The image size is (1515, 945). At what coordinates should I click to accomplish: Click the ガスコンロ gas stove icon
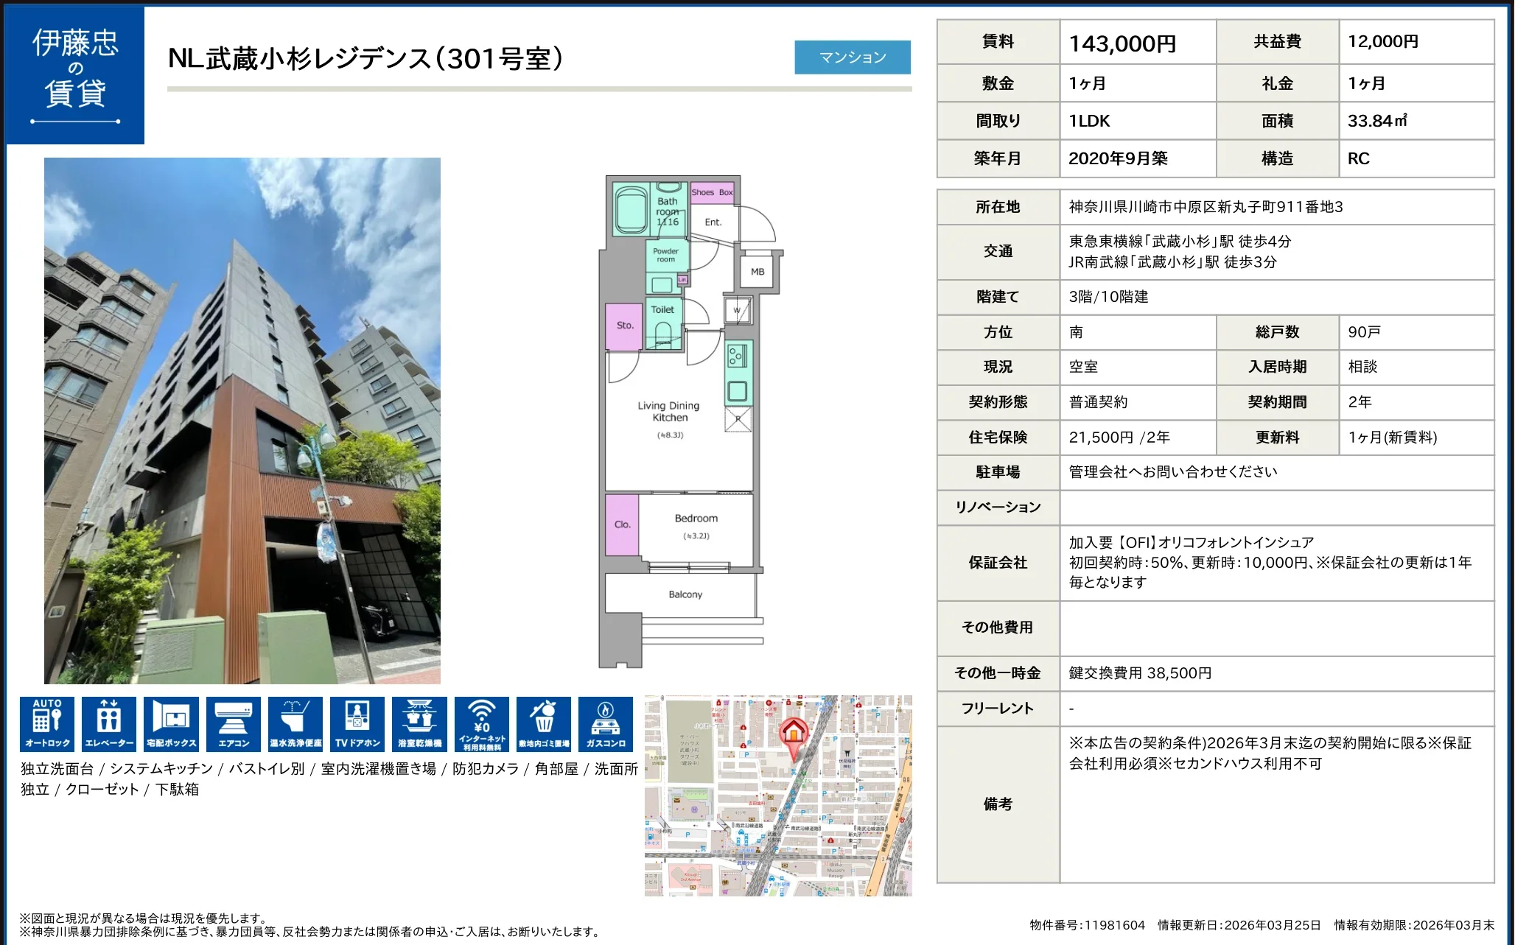point(606,723)
